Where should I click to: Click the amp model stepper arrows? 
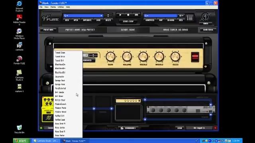93,56
